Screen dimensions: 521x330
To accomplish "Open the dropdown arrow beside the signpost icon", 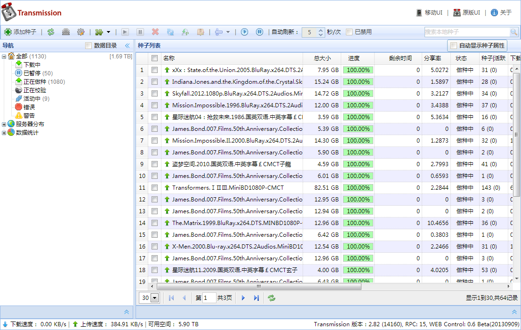I will (228, 32).
